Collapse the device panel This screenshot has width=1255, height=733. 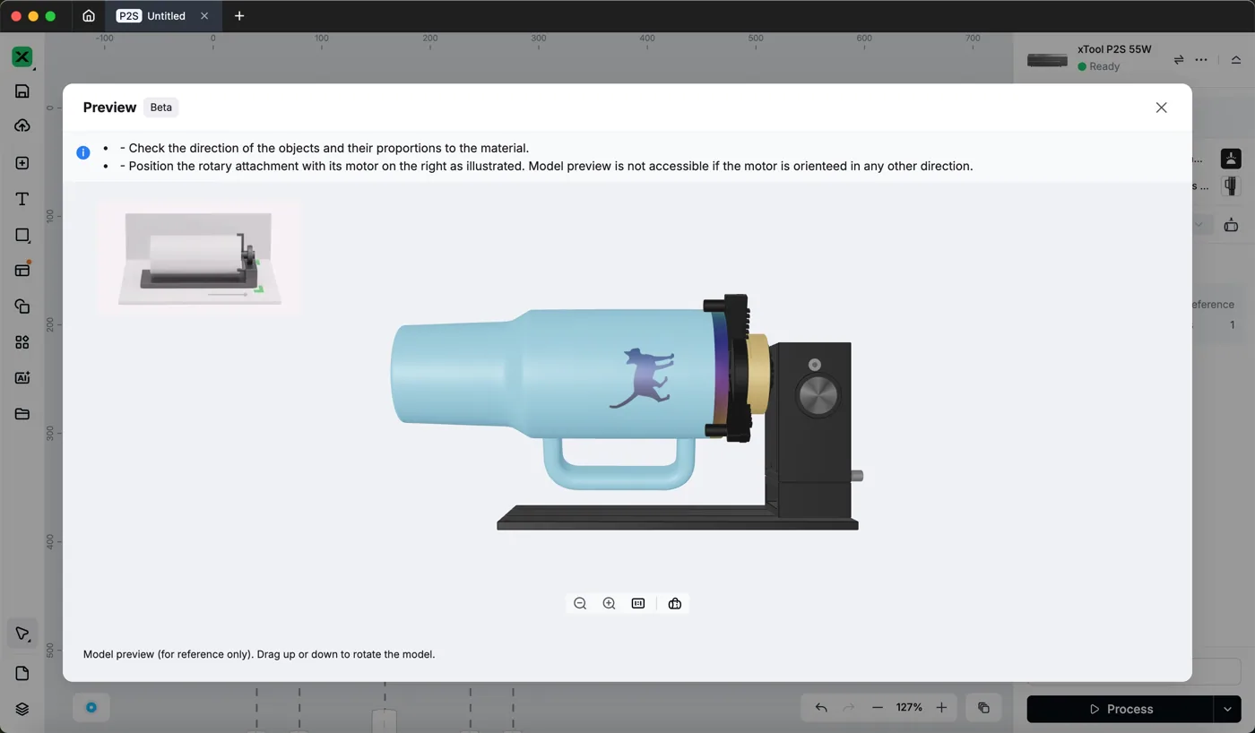pos(1236,60)
